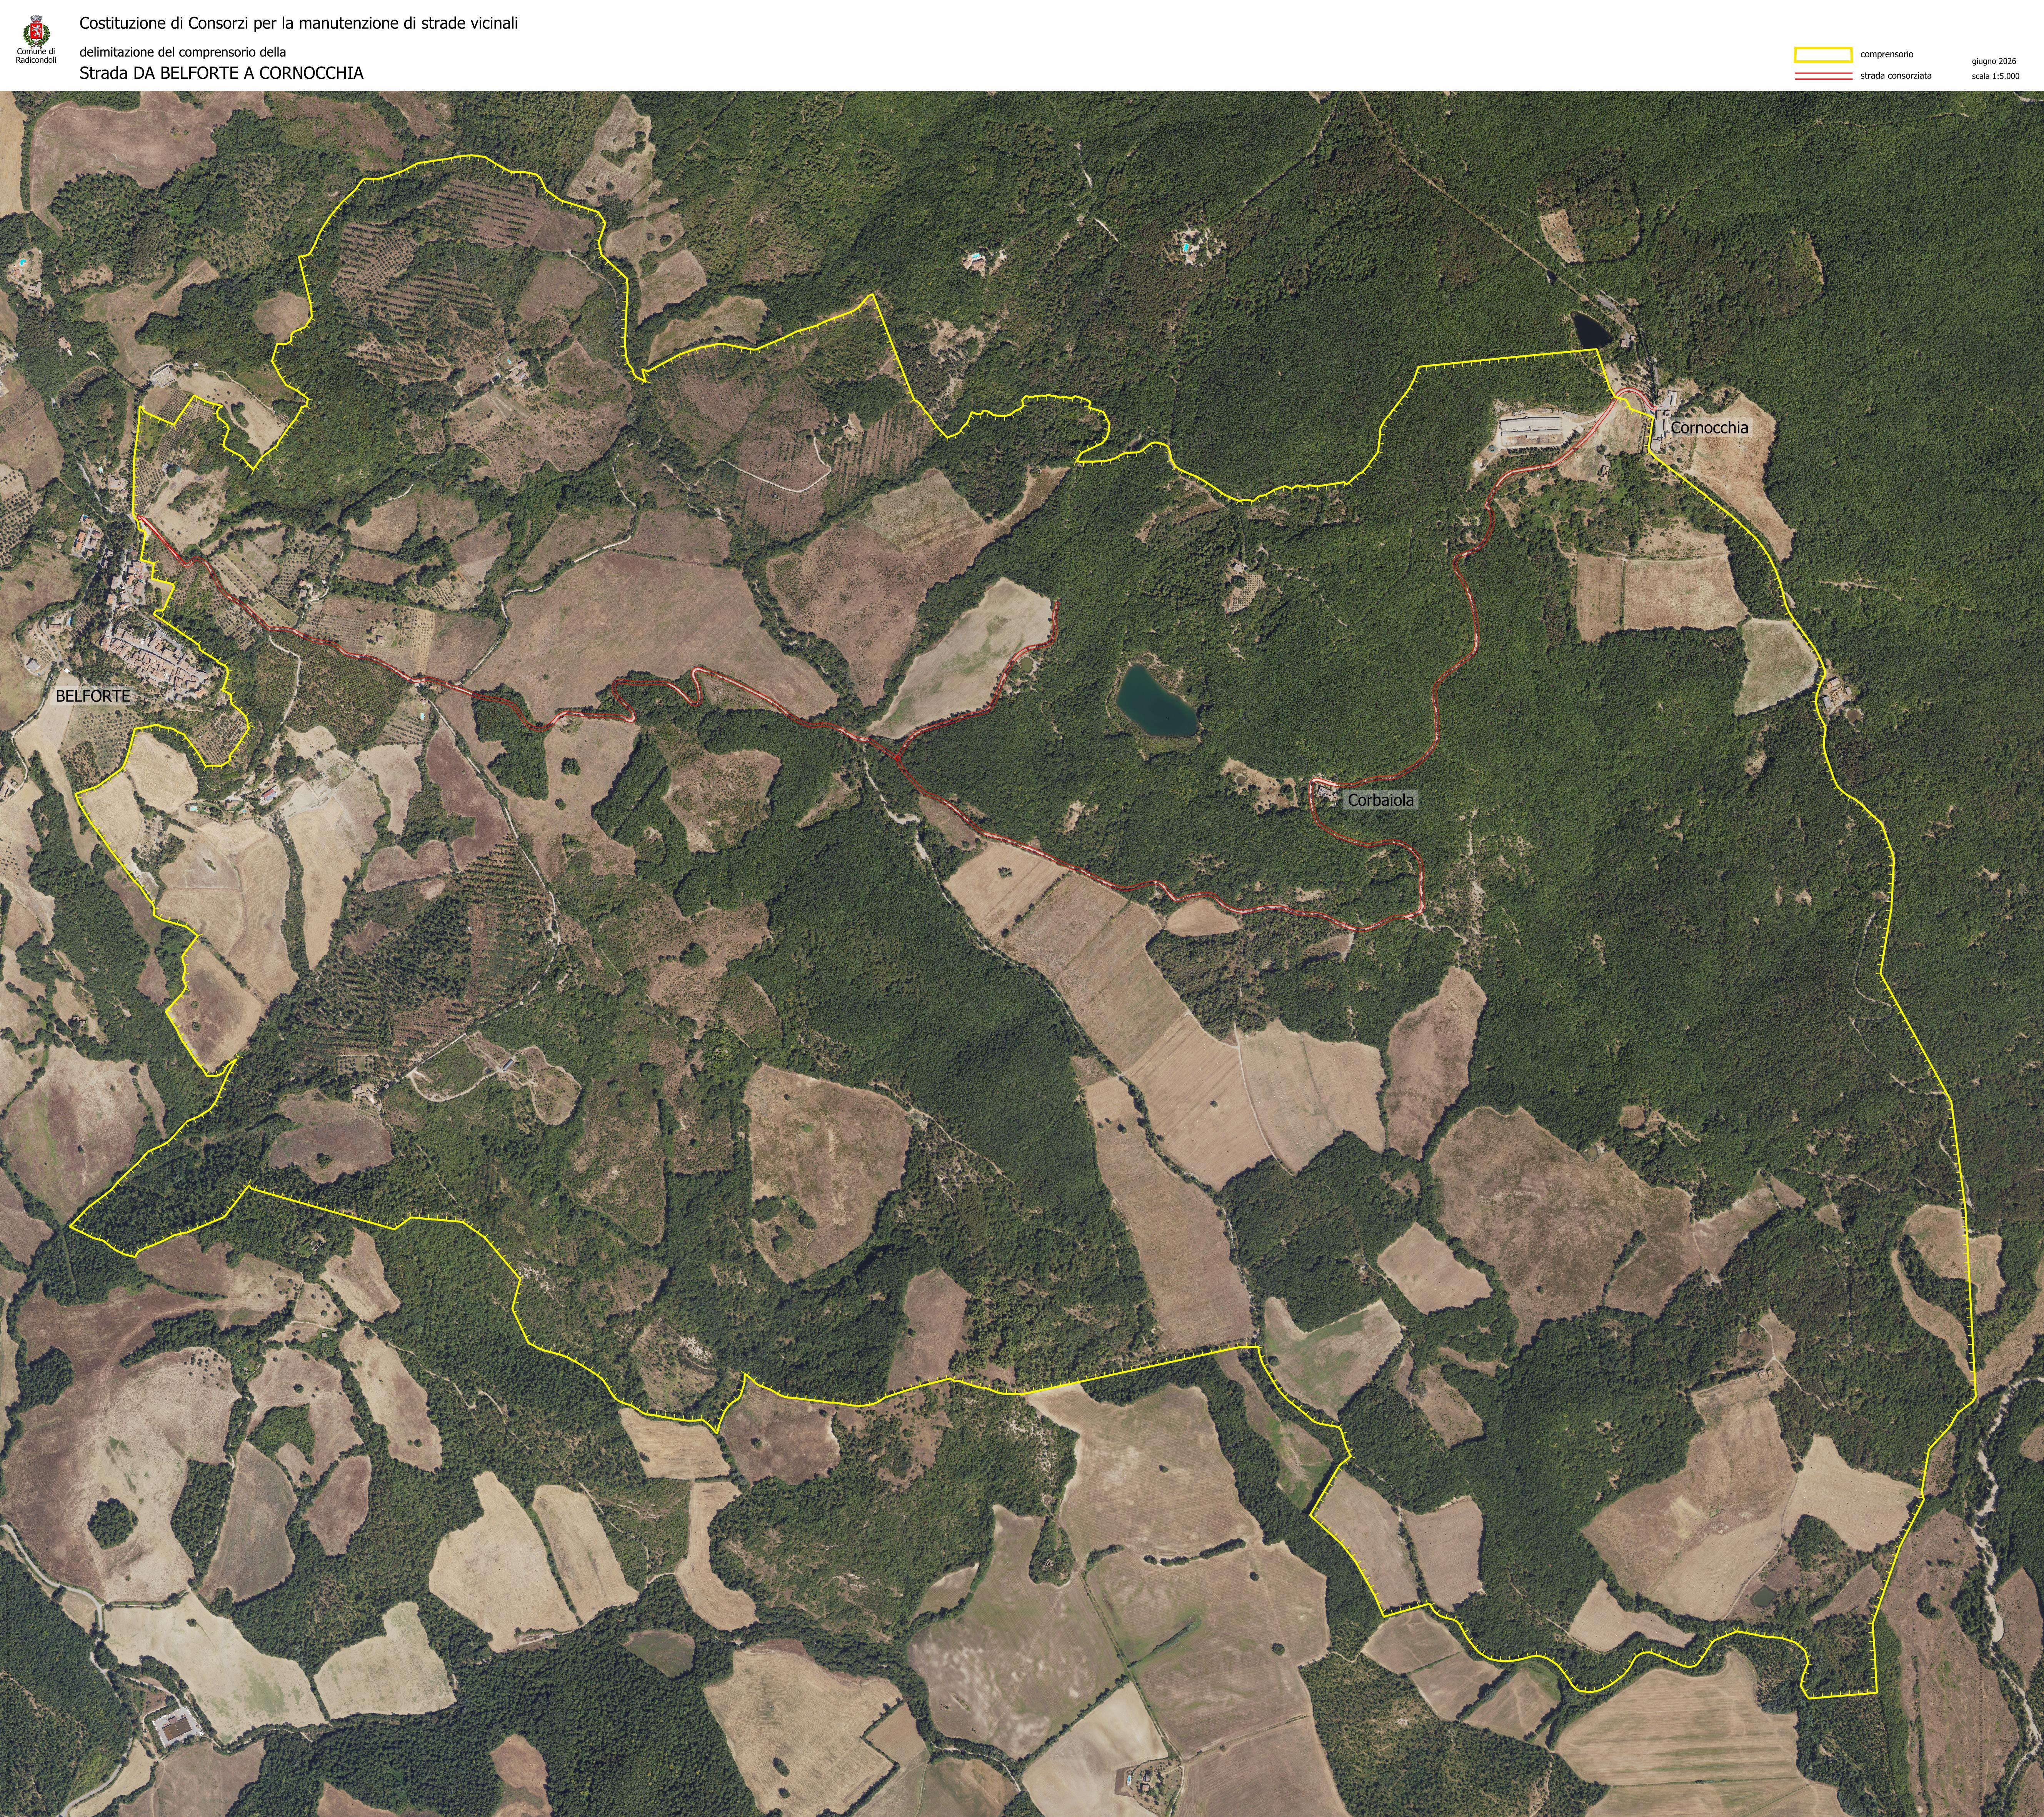Select the BELFORTE map label

[93, 696]
